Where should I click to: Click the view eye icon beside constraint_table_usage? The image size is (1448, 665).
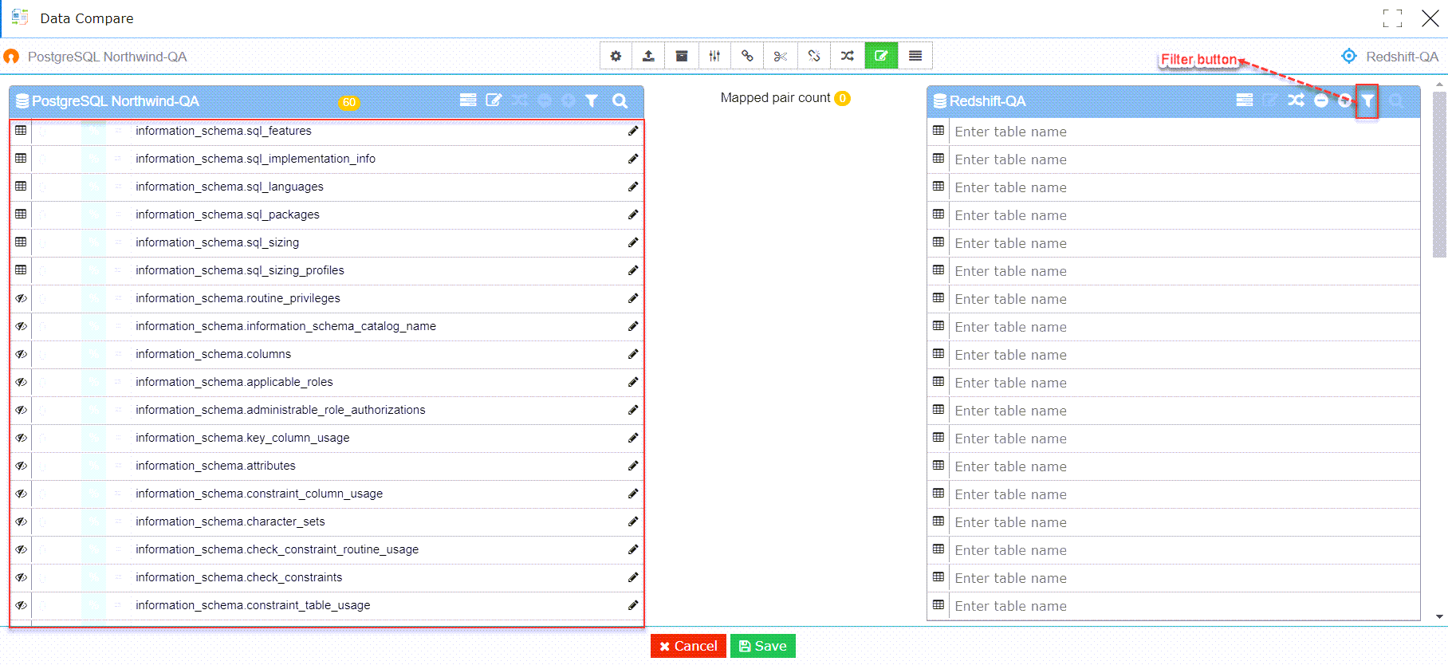[x=21, y=605]
